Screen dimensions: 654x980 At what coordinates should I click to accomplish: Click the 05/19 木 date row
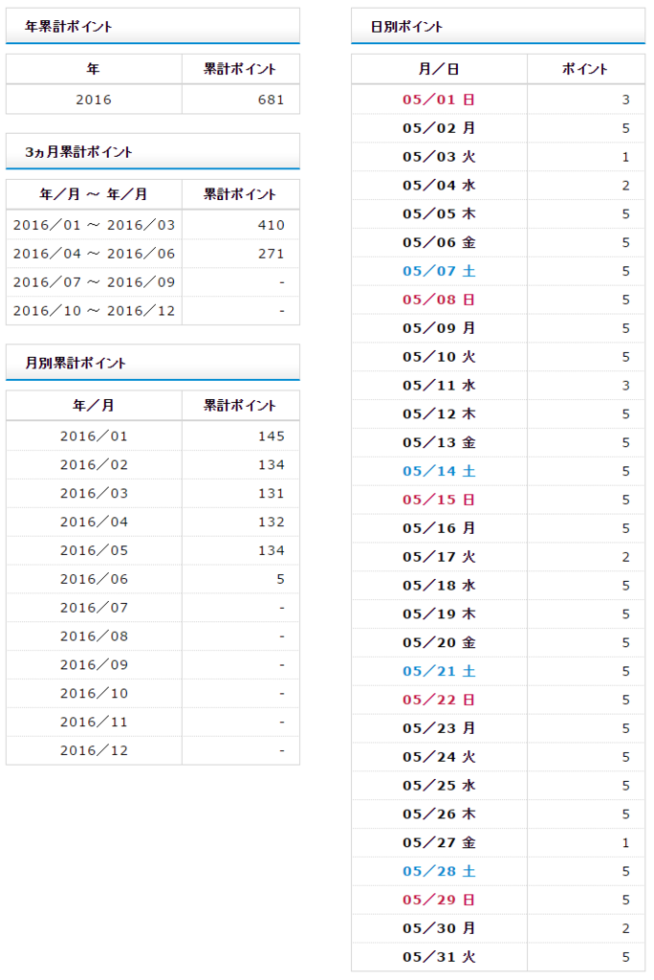pos(498,614)
